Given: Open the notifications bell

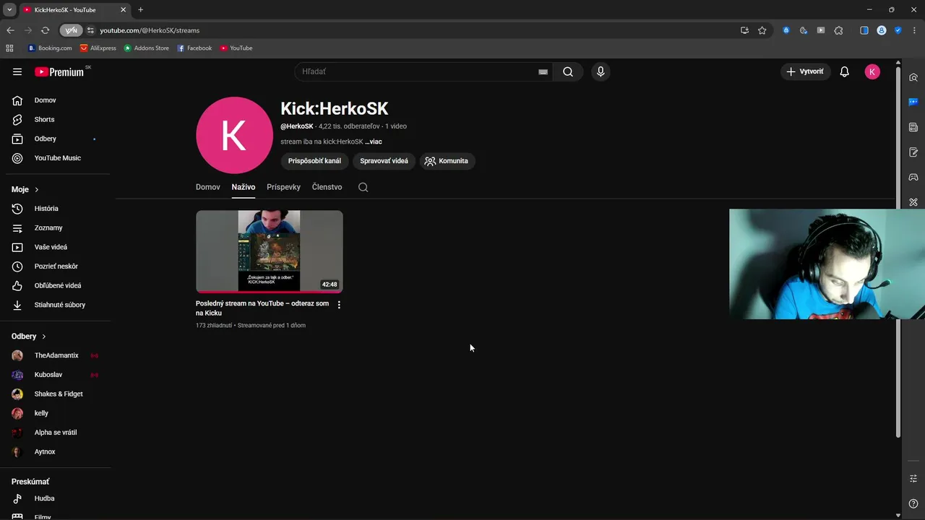Looking at the screenshot, I should point(844,71).
